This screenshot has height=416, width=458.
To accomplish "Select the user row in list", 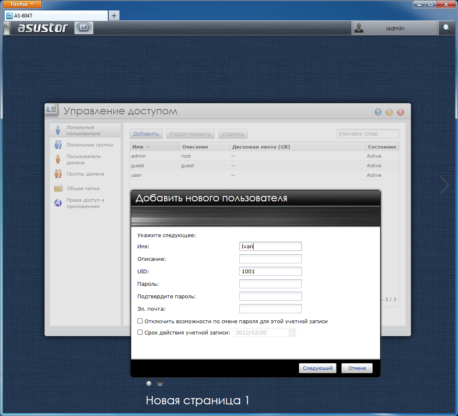I will coord(264,175).
